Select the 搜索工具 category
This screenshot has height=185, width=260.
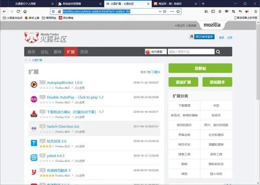click(184, 154)
